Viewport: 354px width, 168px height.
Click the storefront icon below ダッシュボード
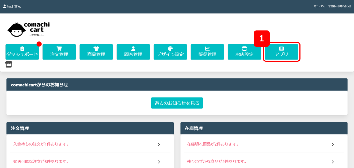click(9, 64)
